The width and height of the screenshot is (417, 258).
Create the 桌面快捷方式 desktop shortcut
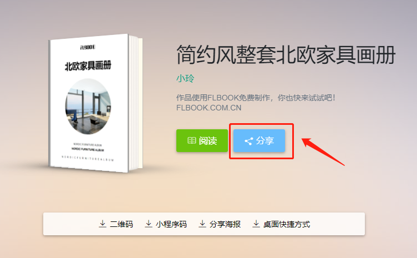point(287,224)
